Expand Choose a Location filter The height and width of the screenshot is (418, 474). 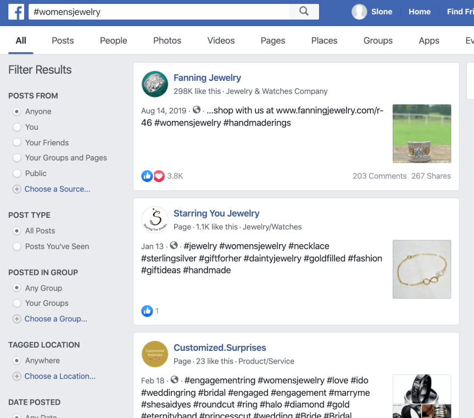click(x=60, y=376)
